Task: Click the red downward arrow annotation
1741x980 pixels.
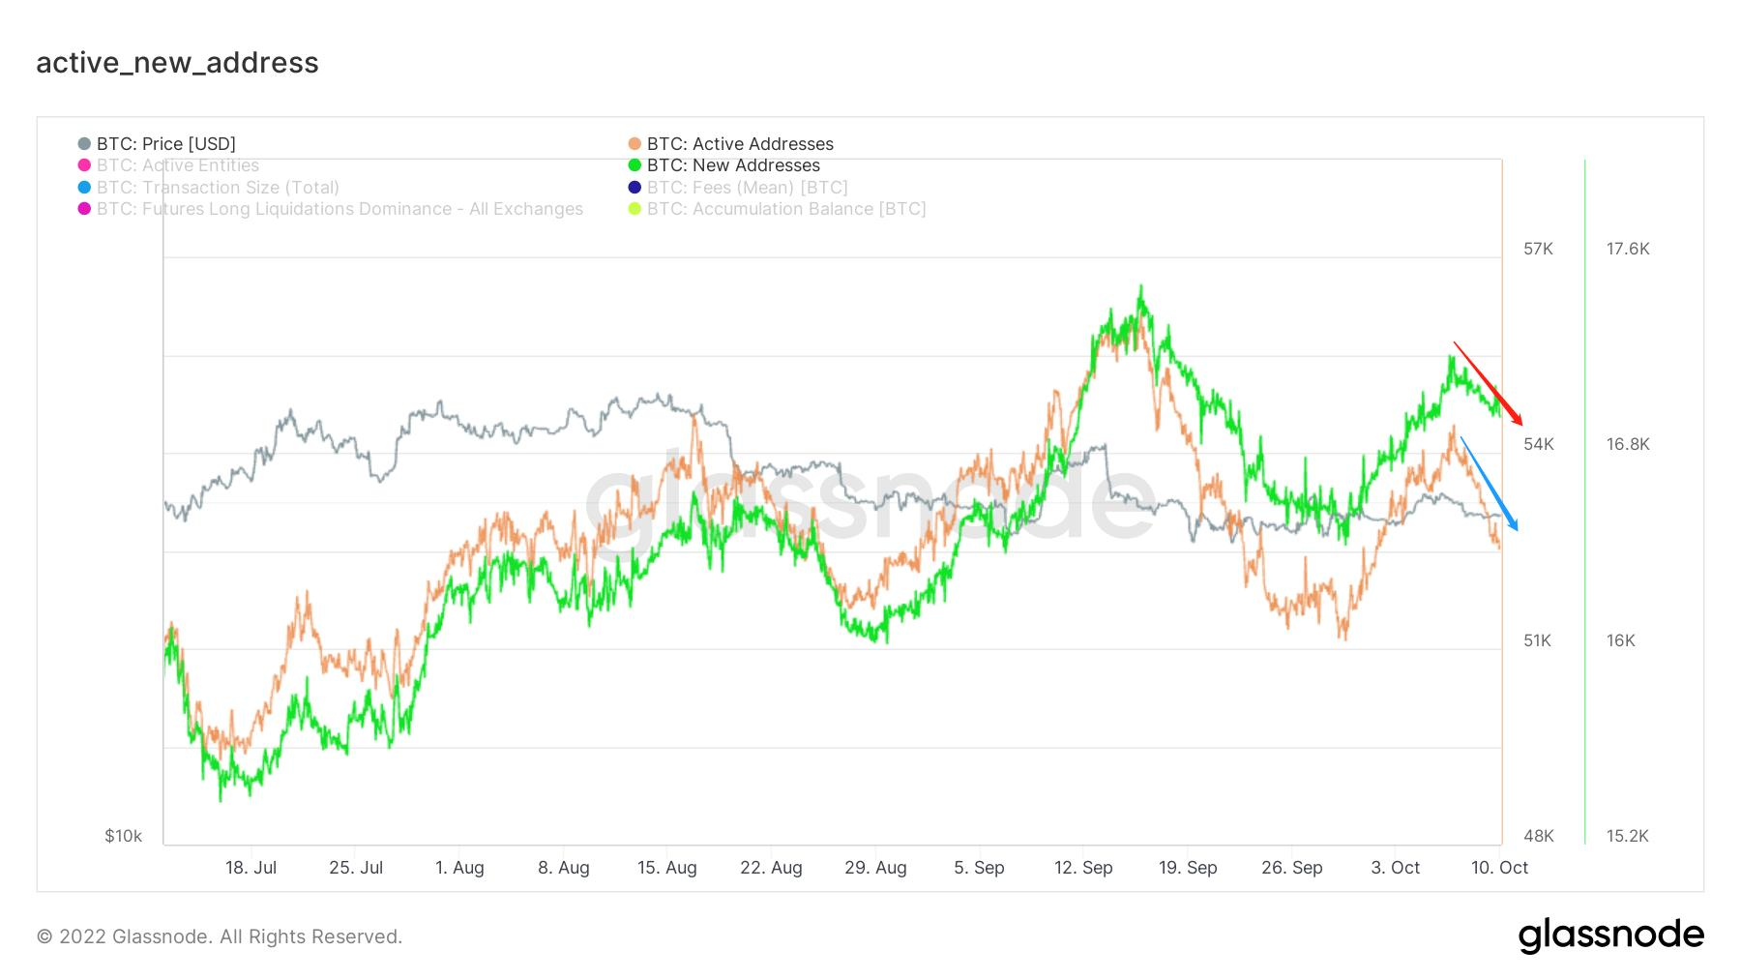Action: tap(1488, 384)
